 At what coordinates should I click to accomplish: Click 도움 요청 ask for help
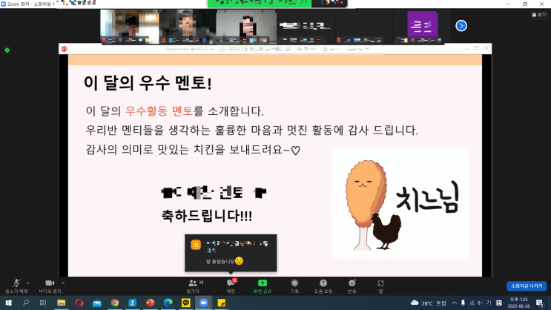(323, 286)
